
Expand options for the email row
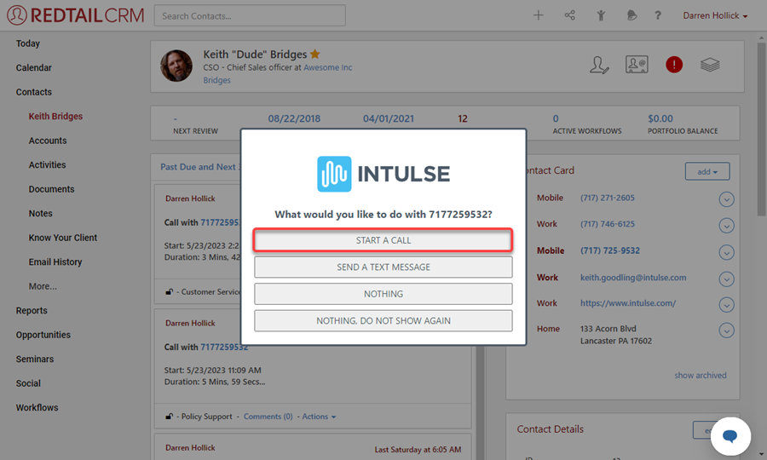pyautogui.click(x=726, y=279)
